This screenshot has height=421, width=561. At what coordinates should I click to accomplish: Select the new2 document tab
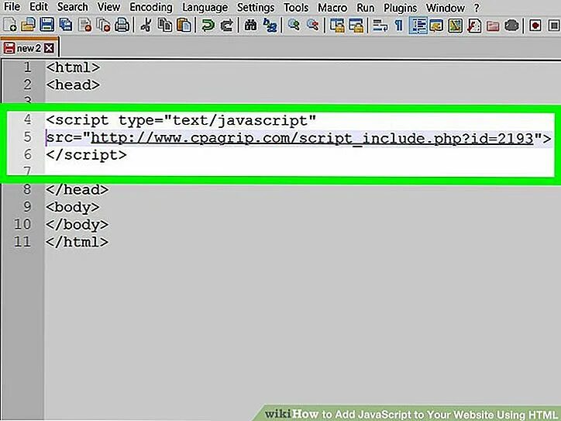29,48
